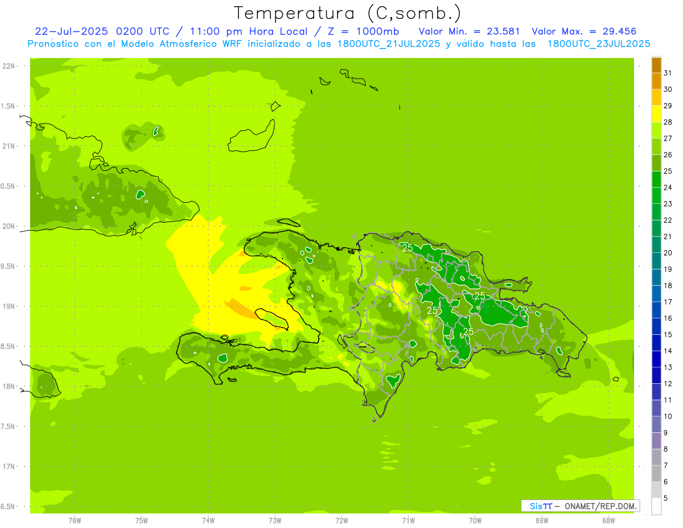Click the longitude label "68W"
This screenshot has width=683, height=528.
coord(608,521)
